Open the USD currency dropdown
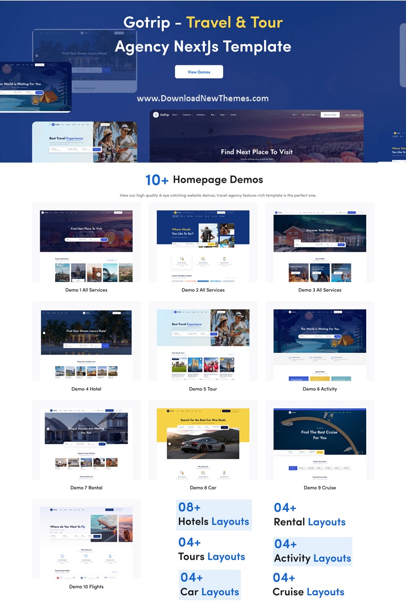Screen dimensions: 406x609 coord(295,115)
